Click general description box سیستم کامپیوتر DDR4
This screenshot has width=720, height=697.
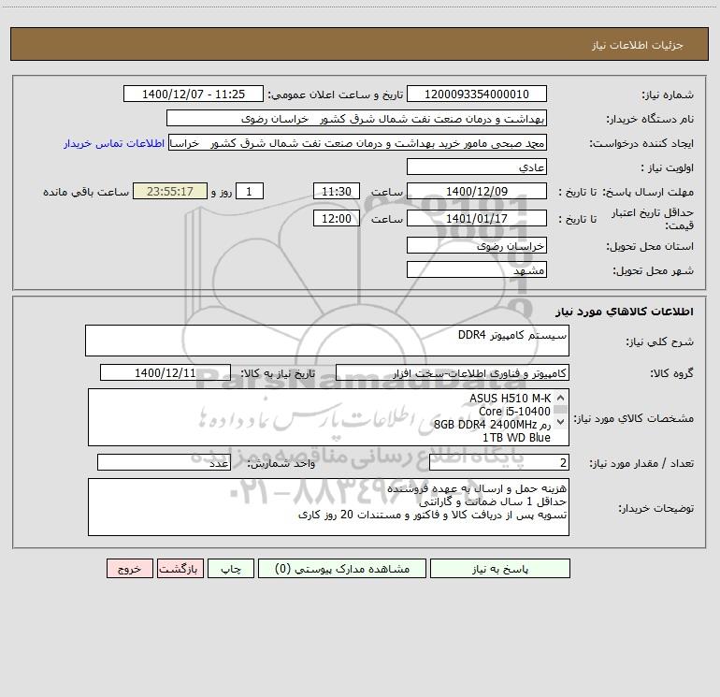[x=327, y=341]
